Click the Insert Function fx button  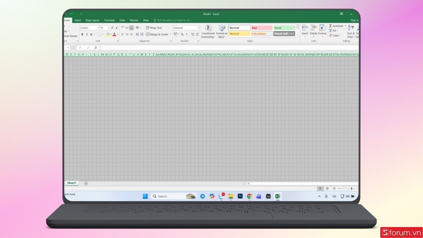pos(96,48)
